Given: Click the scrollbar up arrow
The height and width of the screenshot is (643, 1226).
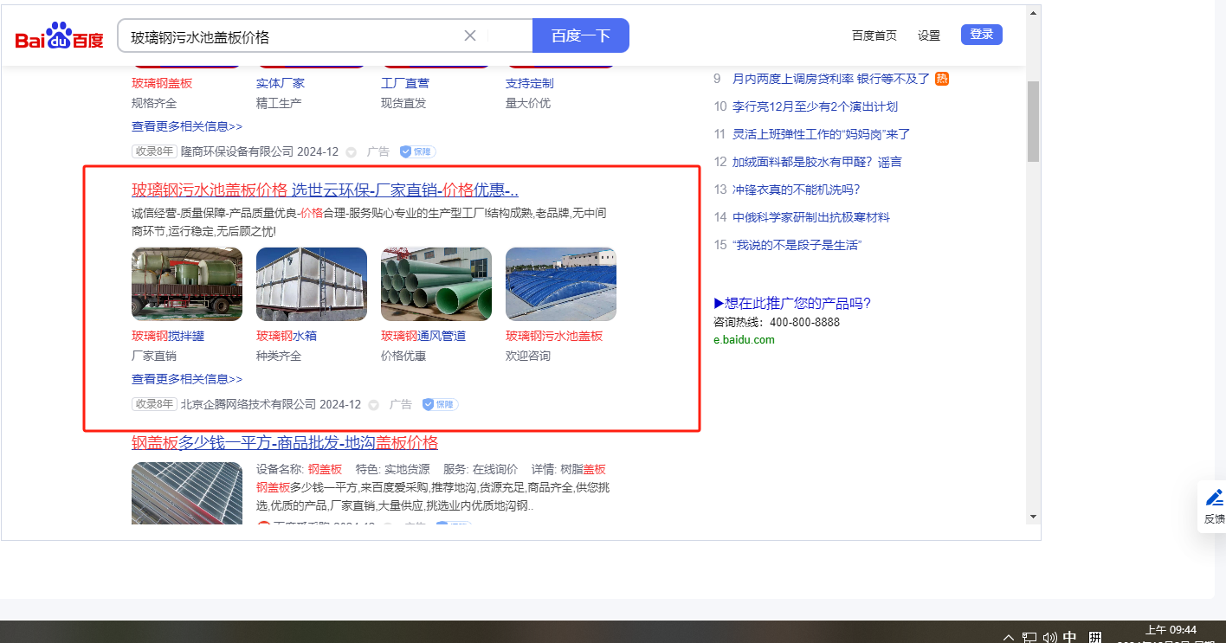Looking at the screenshot, I should (1033, 13).
